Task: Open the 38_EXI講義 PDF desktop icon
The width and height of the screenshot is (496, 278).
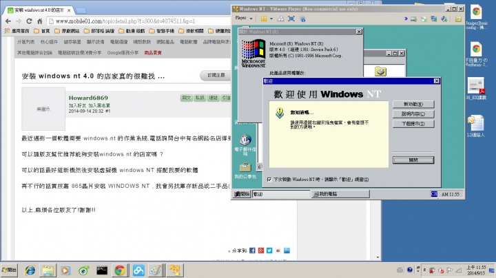Action: pos(476,89)
